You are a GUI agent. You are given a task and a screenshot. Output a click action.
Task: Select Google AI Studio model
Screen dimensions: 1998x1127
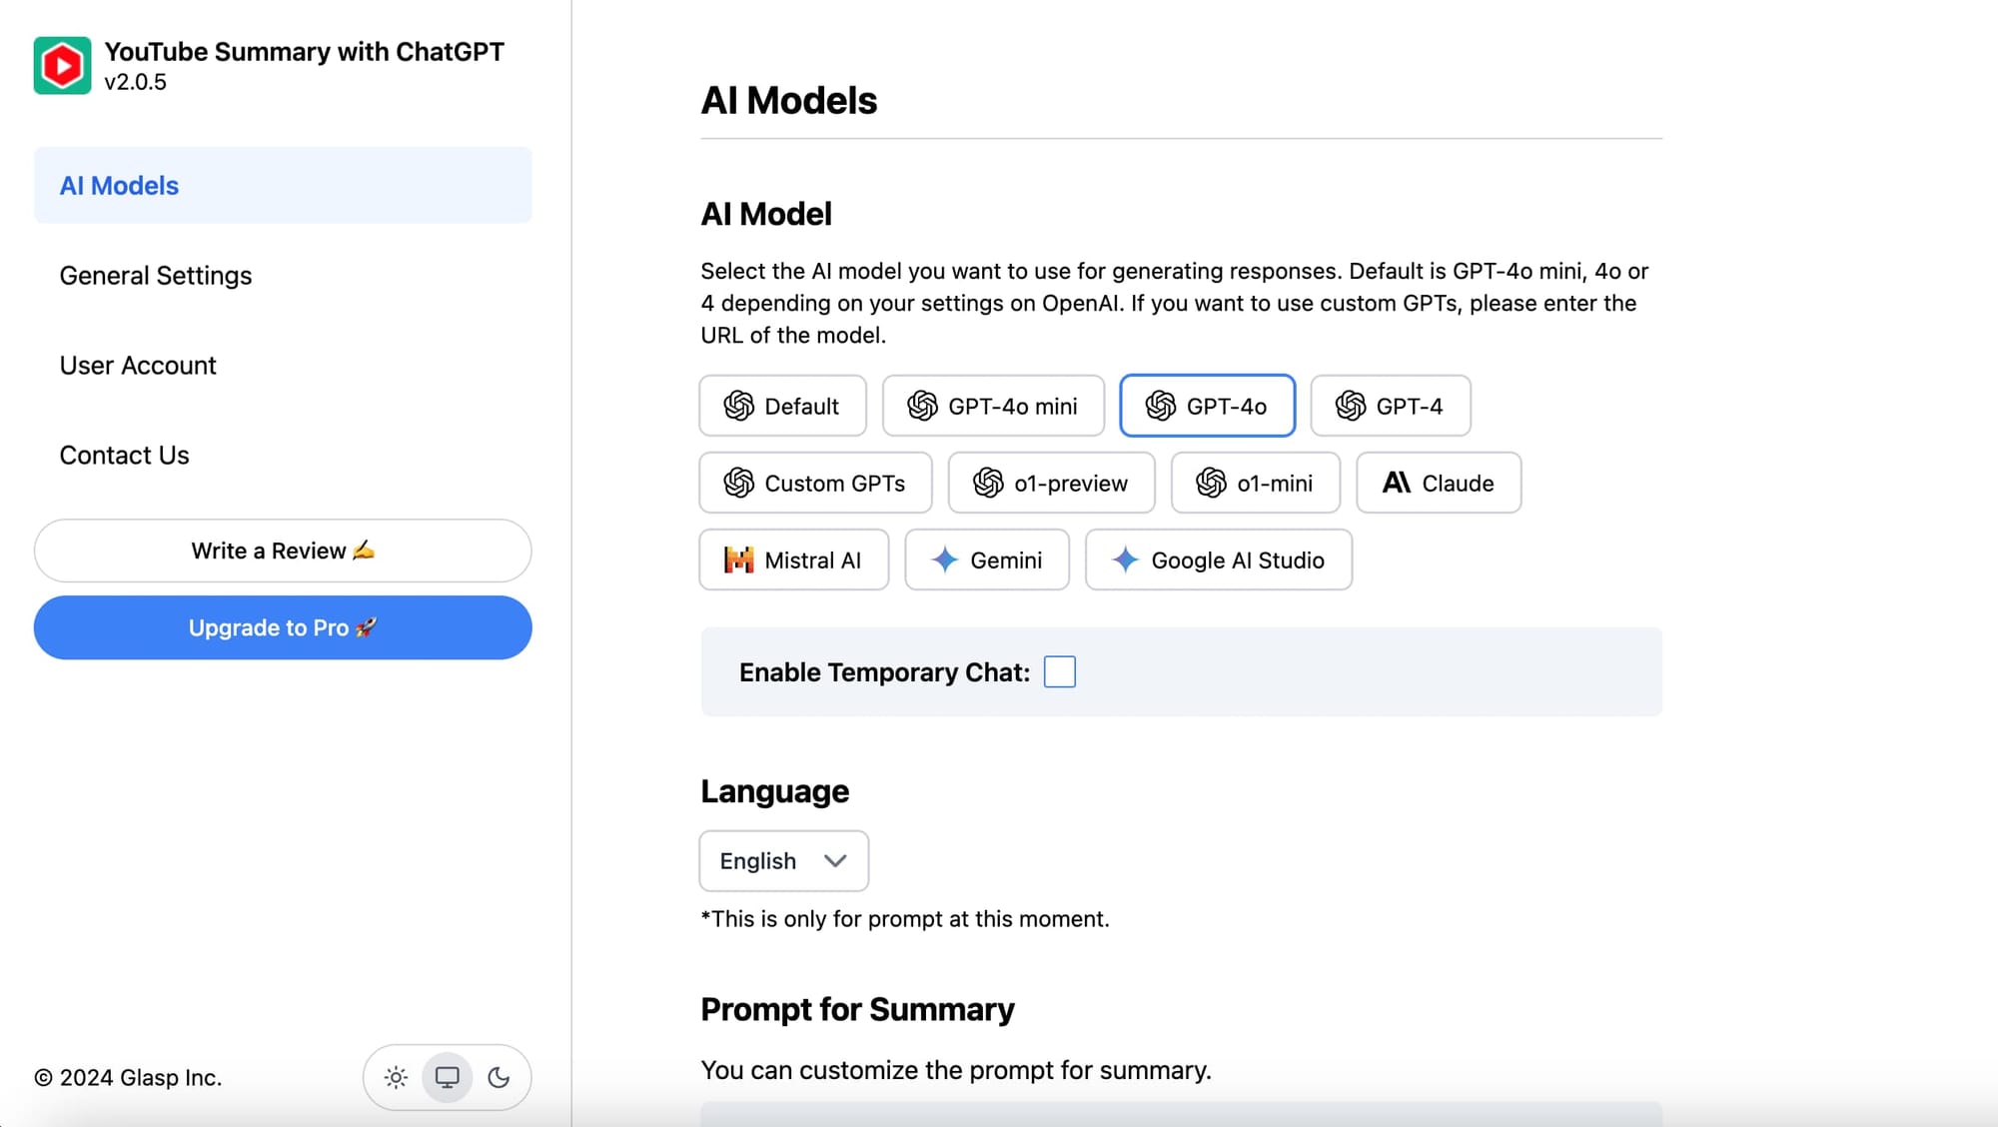(x=1218, y=561)
